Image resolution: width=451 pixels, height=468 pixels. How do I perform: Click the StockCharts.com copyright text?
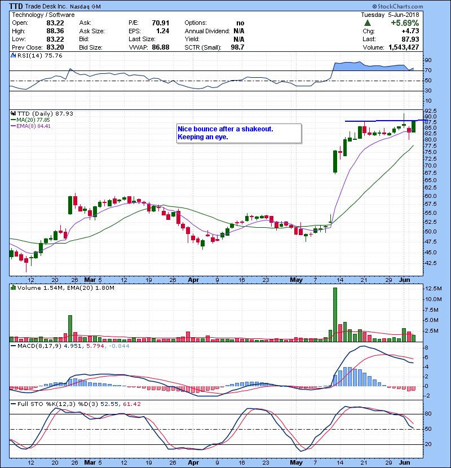[397, 6]
